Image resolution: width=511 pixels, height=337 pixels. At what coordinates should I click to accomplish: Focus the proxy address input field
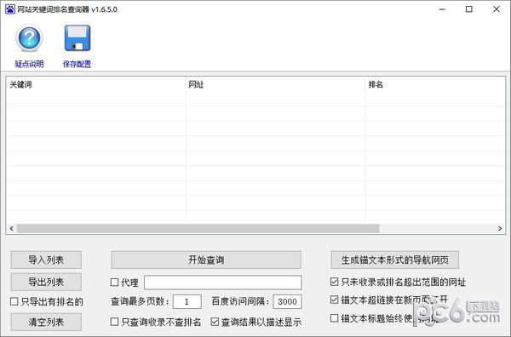point(223,283)
